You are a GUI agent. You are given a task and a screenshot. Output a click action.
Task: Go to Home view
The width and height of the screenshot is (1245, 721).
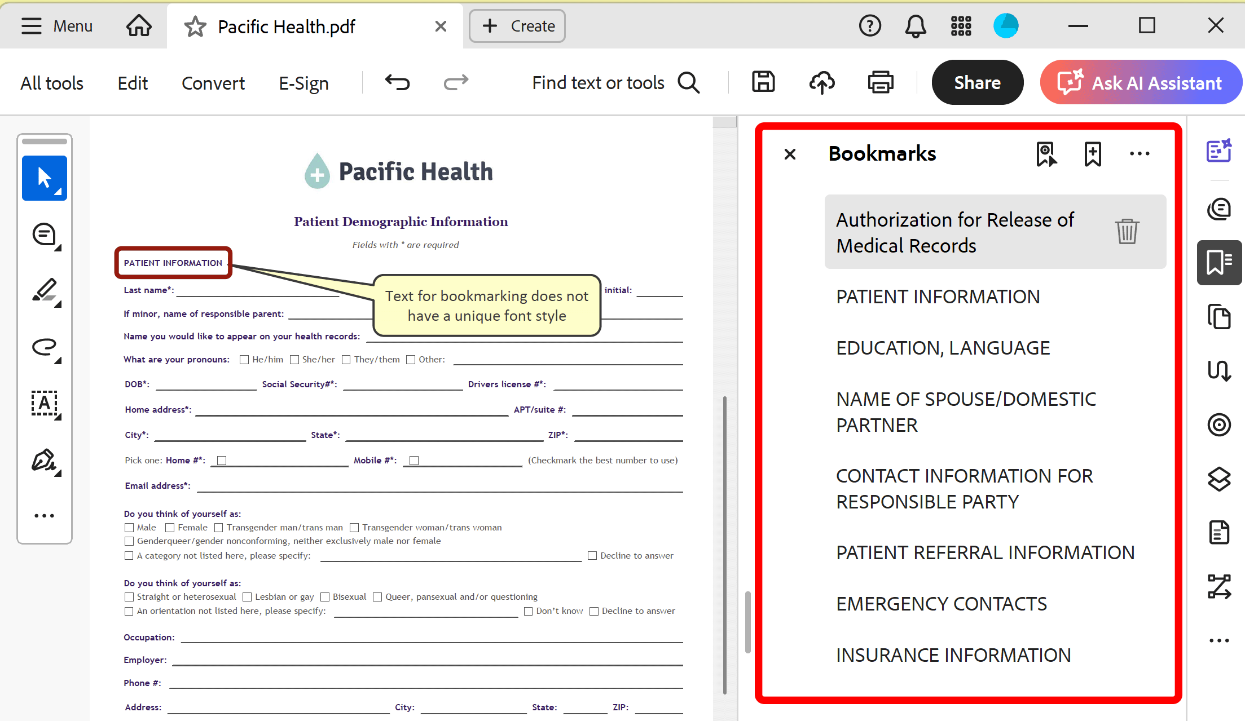click(x=139, y=26)
